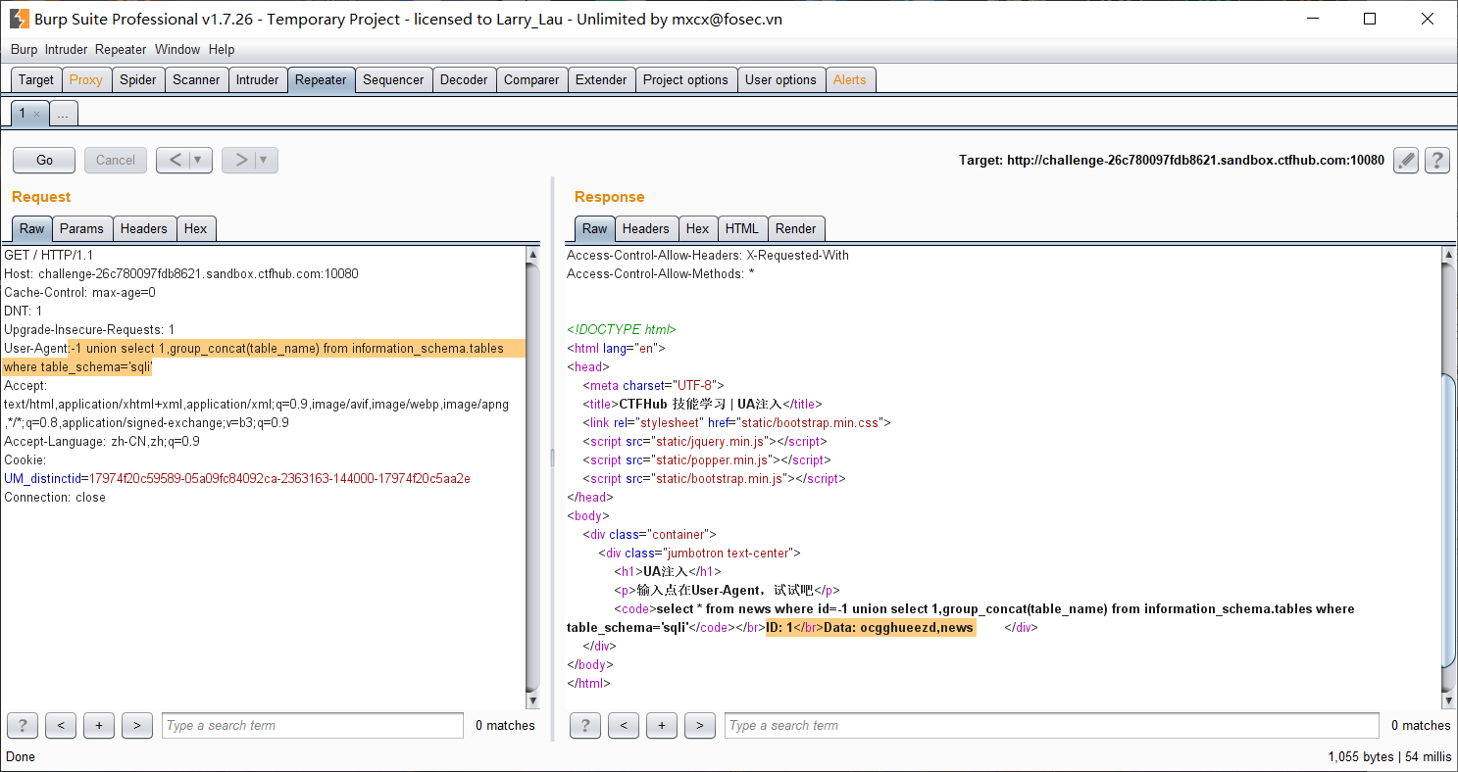
Task: Click request search next match > button
Action: [x=137, y=725]
